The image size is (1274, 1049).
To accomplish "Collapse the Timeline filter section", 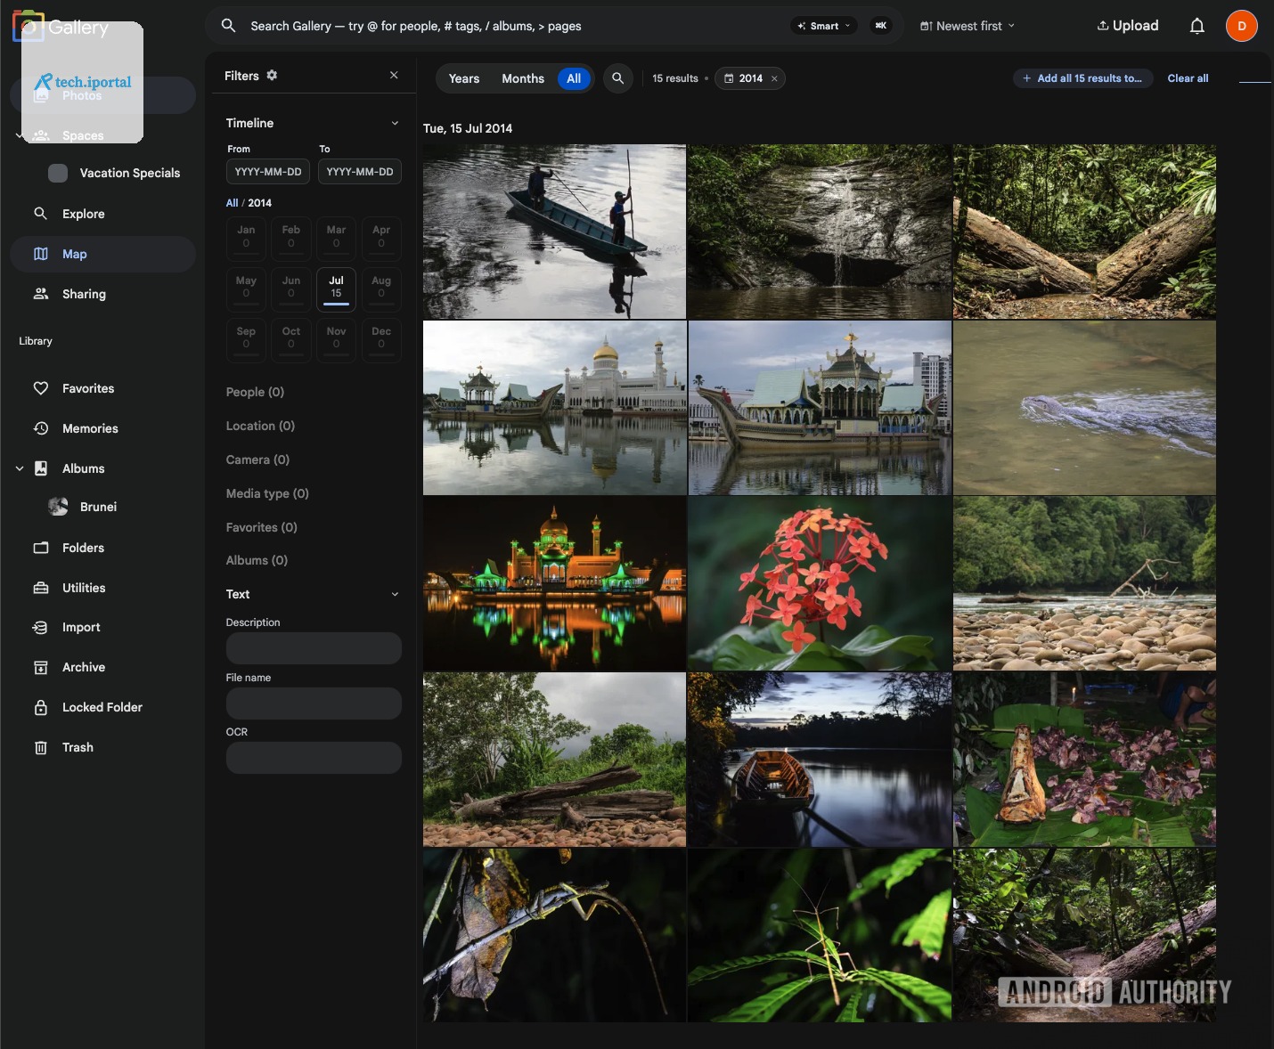I will pos(395,123).
